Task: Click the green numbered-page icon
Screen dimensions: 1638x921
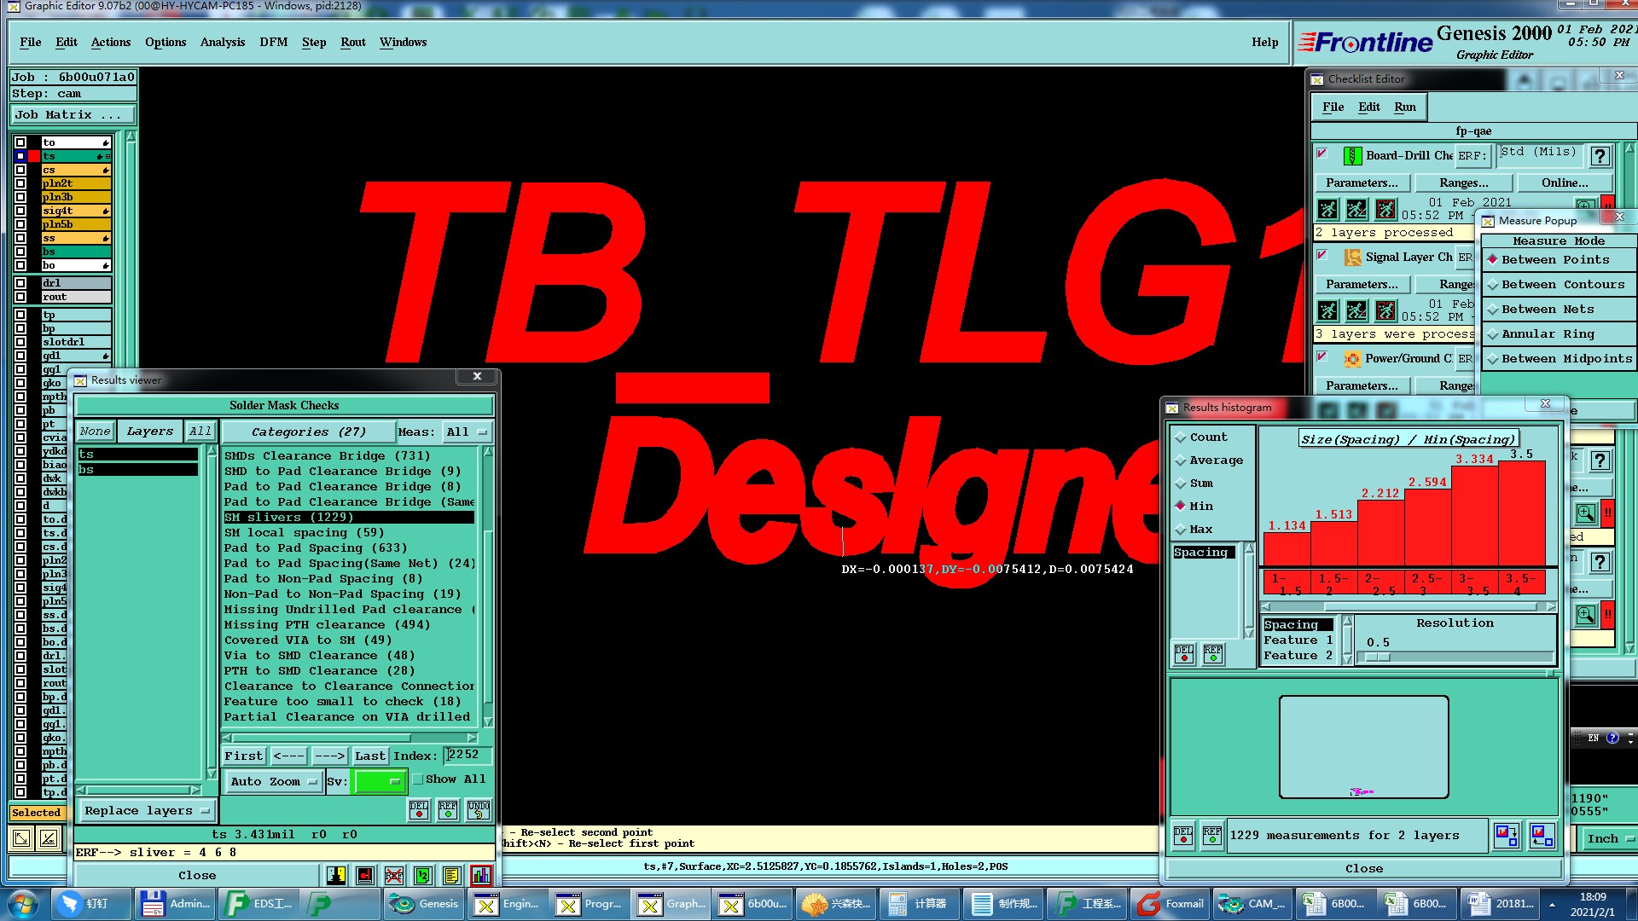Action: 422,875
